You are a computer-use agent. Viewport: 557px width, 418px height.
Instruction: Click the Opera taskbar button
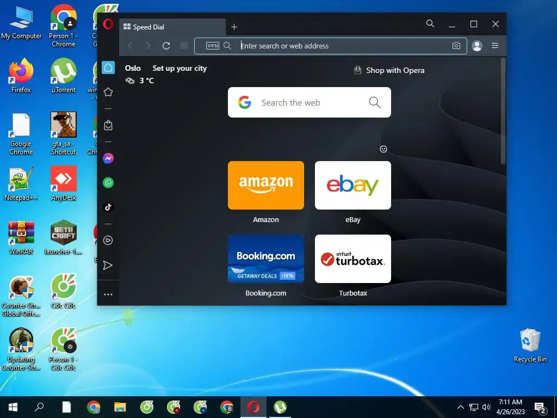253,407
